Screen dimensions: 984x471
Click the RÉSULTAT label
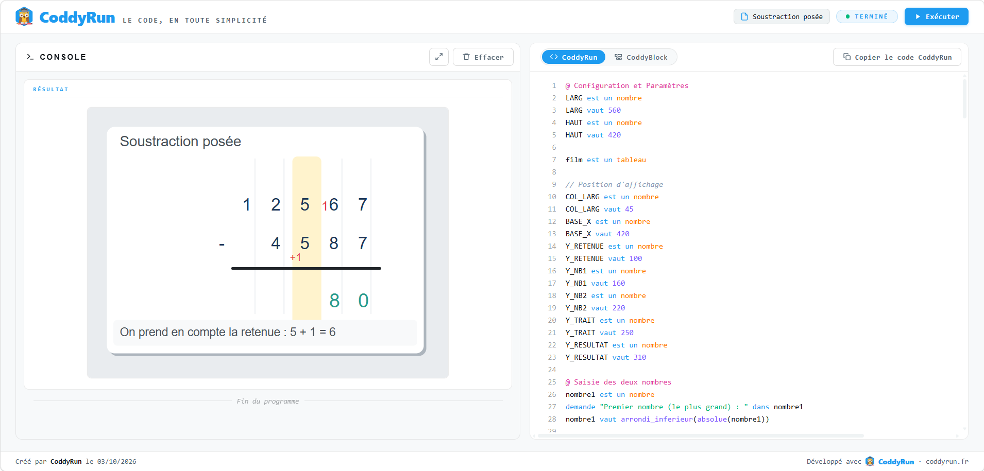[50, 89]
